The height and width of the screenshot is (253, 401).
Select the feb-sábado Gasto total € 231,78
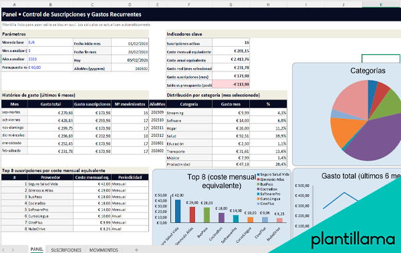[x=50, y=151]
